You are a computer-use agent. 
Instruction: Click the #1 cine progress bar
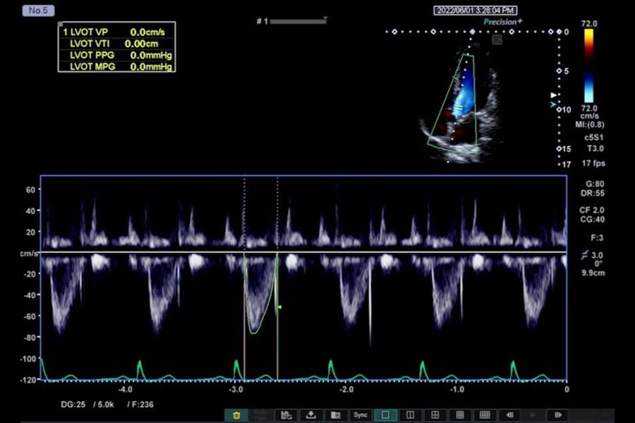click(298, 21)
